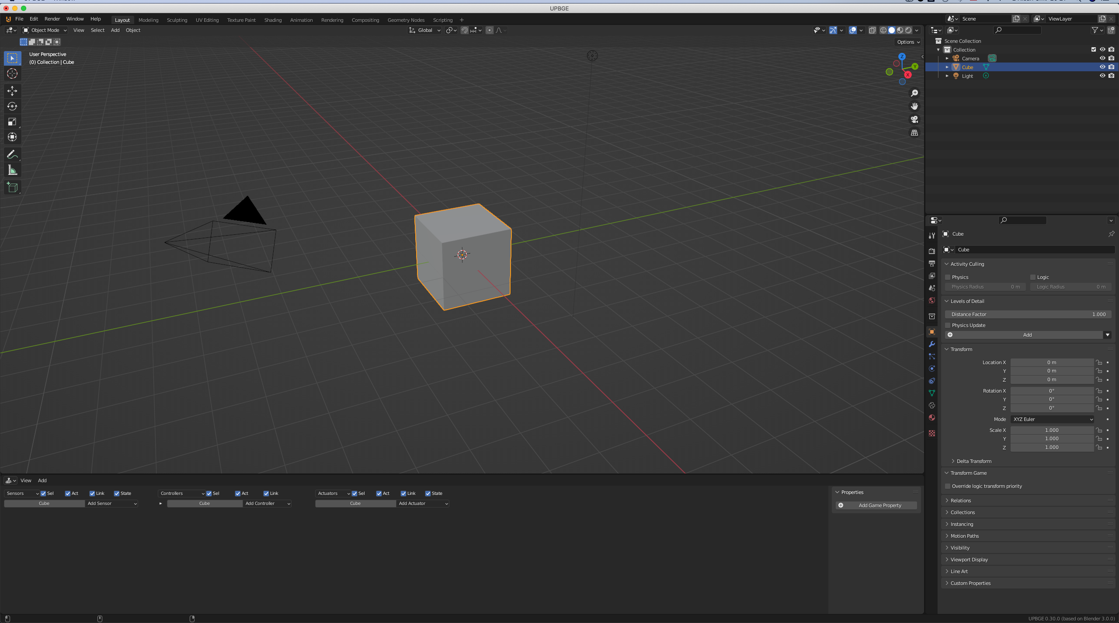Select the Annotate tool
1119x623 pixels.
[12, 154]
